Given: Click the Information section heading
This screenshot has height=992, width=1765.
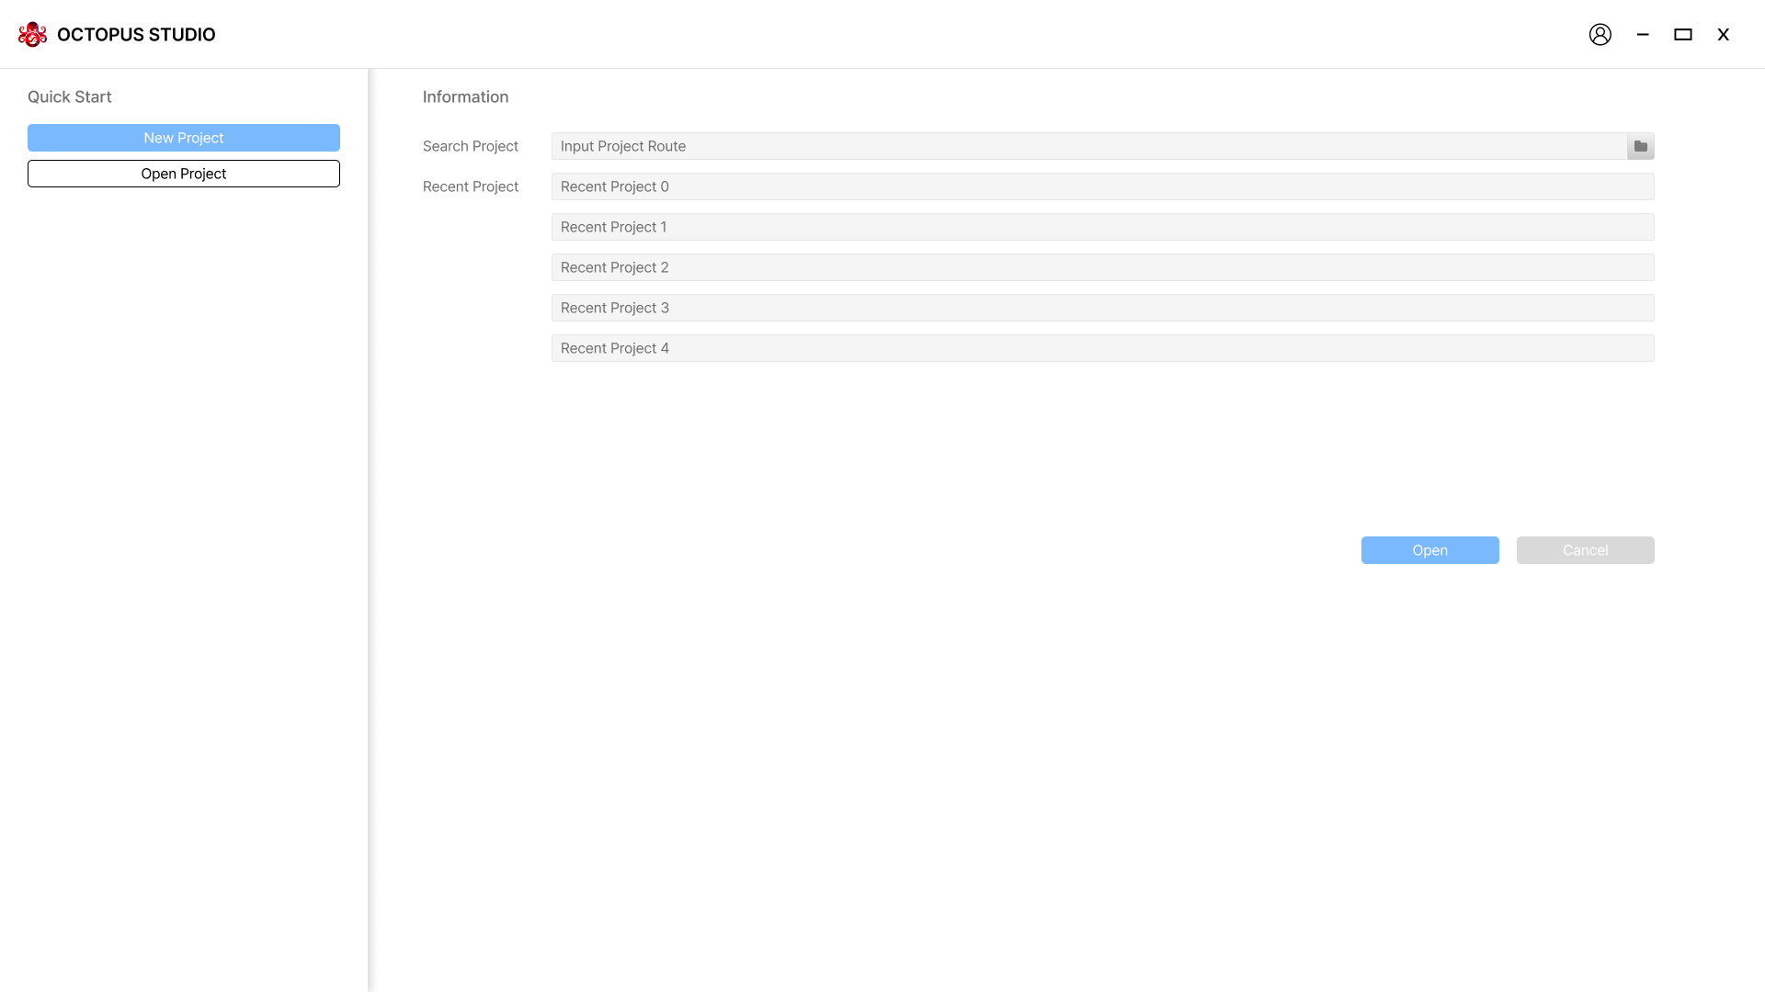Looking at the screenshot, I should (465, 96).
